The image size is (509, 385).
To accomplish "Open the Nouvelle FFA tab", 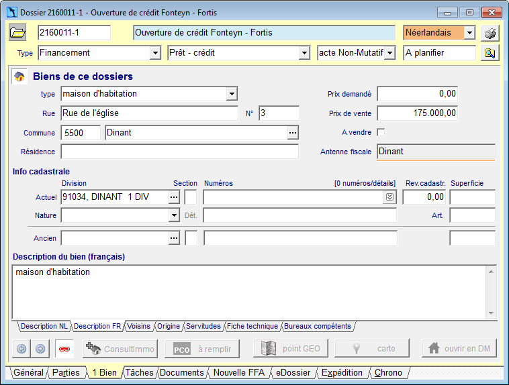I will (x=239, y=373).
